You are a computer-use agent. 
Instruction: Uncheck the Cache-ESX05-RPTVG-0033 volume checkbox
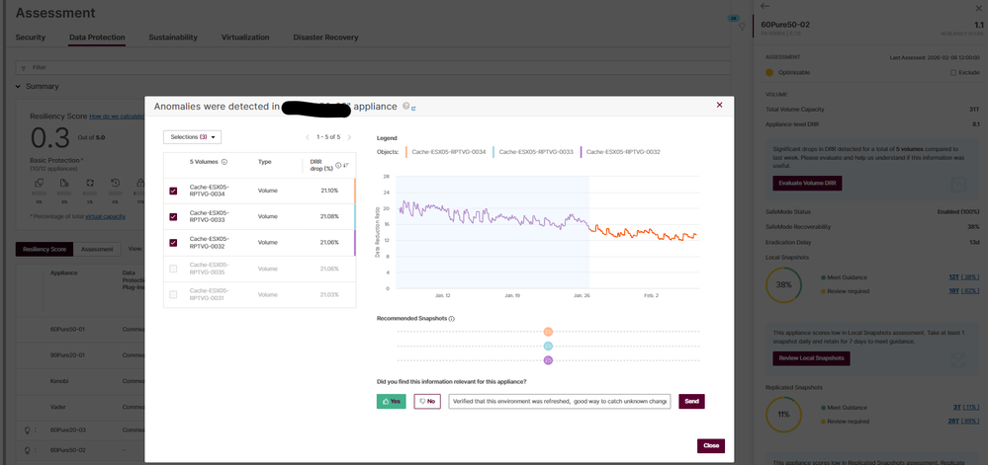[x=174, y=216]
